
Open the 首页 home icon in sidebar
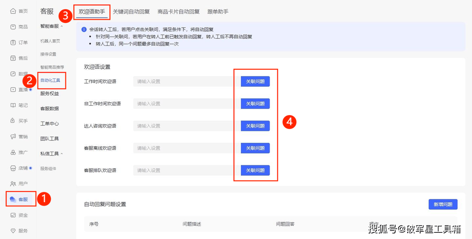pos(13,11)
